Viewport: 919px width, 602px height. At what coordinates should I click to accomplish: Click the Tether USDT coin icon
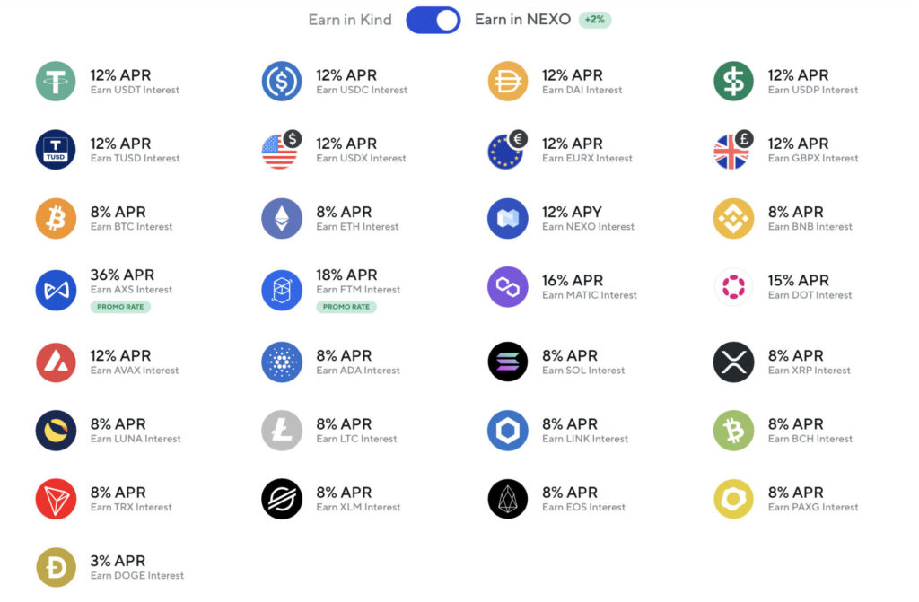(x=56, y=81)
